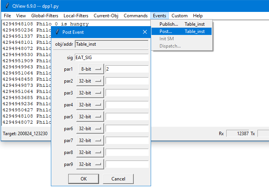Close the Post Event dialog

[x=145, y=32]
